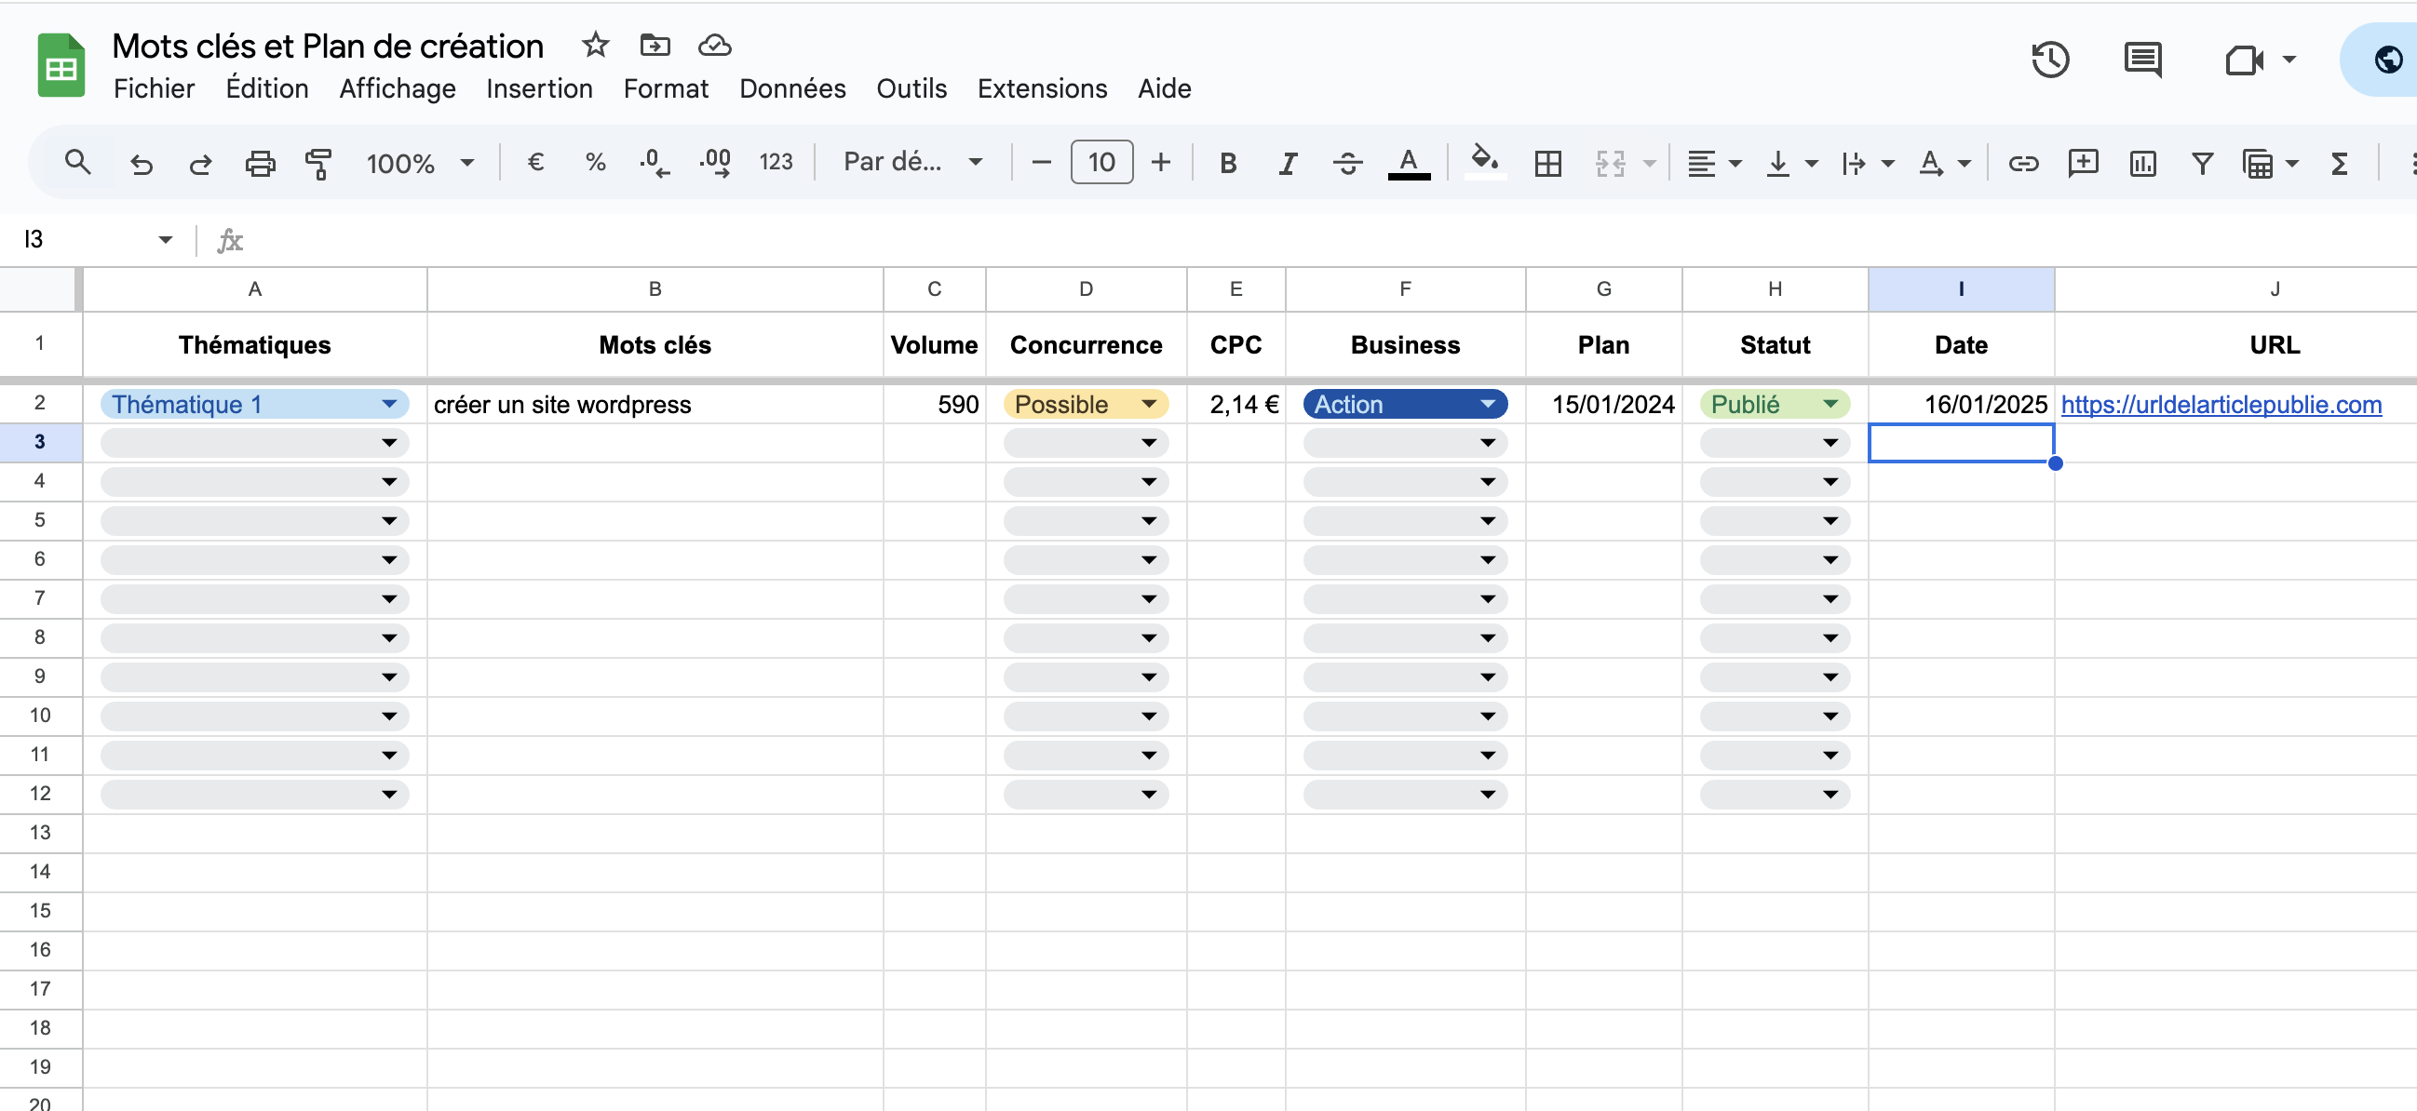The width and height of the screenshot is (2417, 1111).
Task: Click the increase font size plus button
Action: point(1161,163)
